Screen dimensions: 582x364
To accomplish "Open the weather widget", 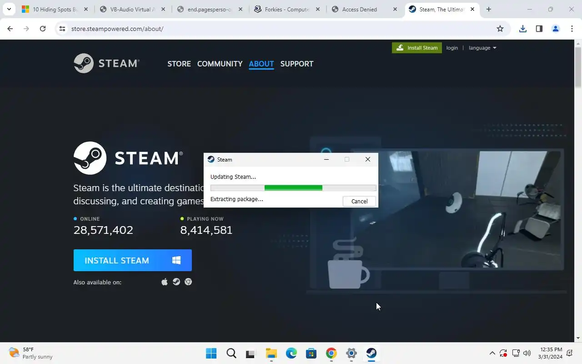I will pos(31,353).
